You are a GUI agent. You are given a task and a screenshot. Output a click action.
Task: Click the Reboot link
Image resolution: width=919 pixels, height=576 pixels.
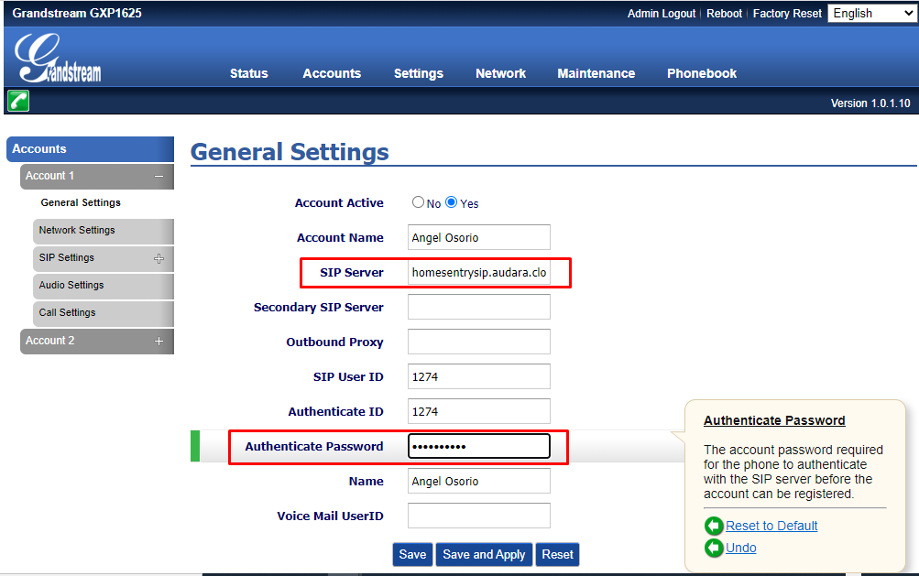point(724,14)
